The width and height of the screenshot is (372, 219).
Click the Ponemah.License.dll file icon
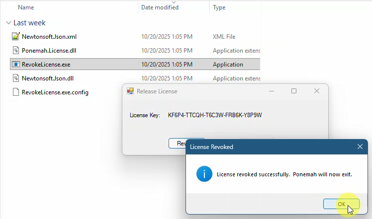click(15, 51)
